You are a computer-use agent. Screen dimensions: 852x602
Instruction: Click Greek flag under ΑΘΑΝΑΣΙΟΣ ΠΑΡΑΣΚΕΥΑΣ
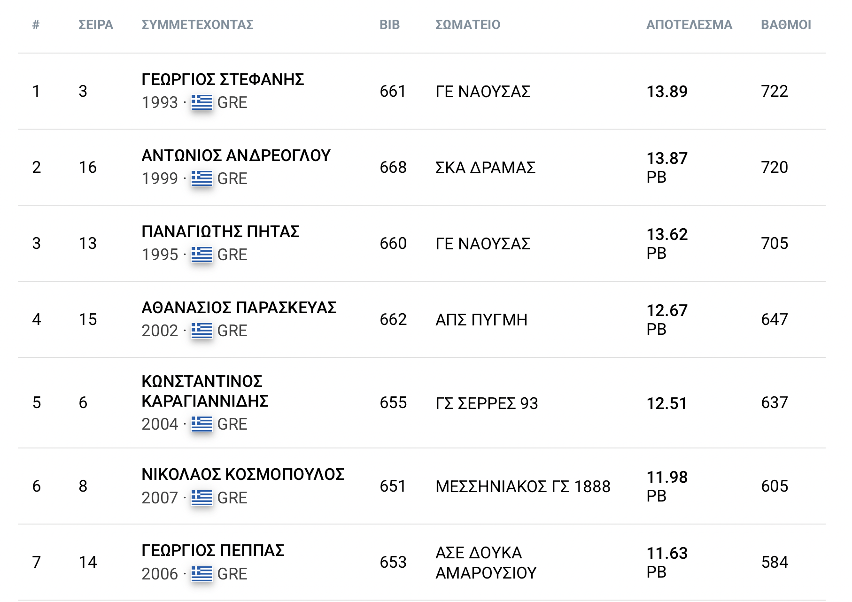(202, 331)
